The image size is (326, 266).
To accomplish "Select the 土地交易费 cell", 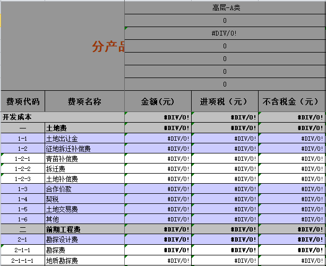I will (x=84, y=209).
